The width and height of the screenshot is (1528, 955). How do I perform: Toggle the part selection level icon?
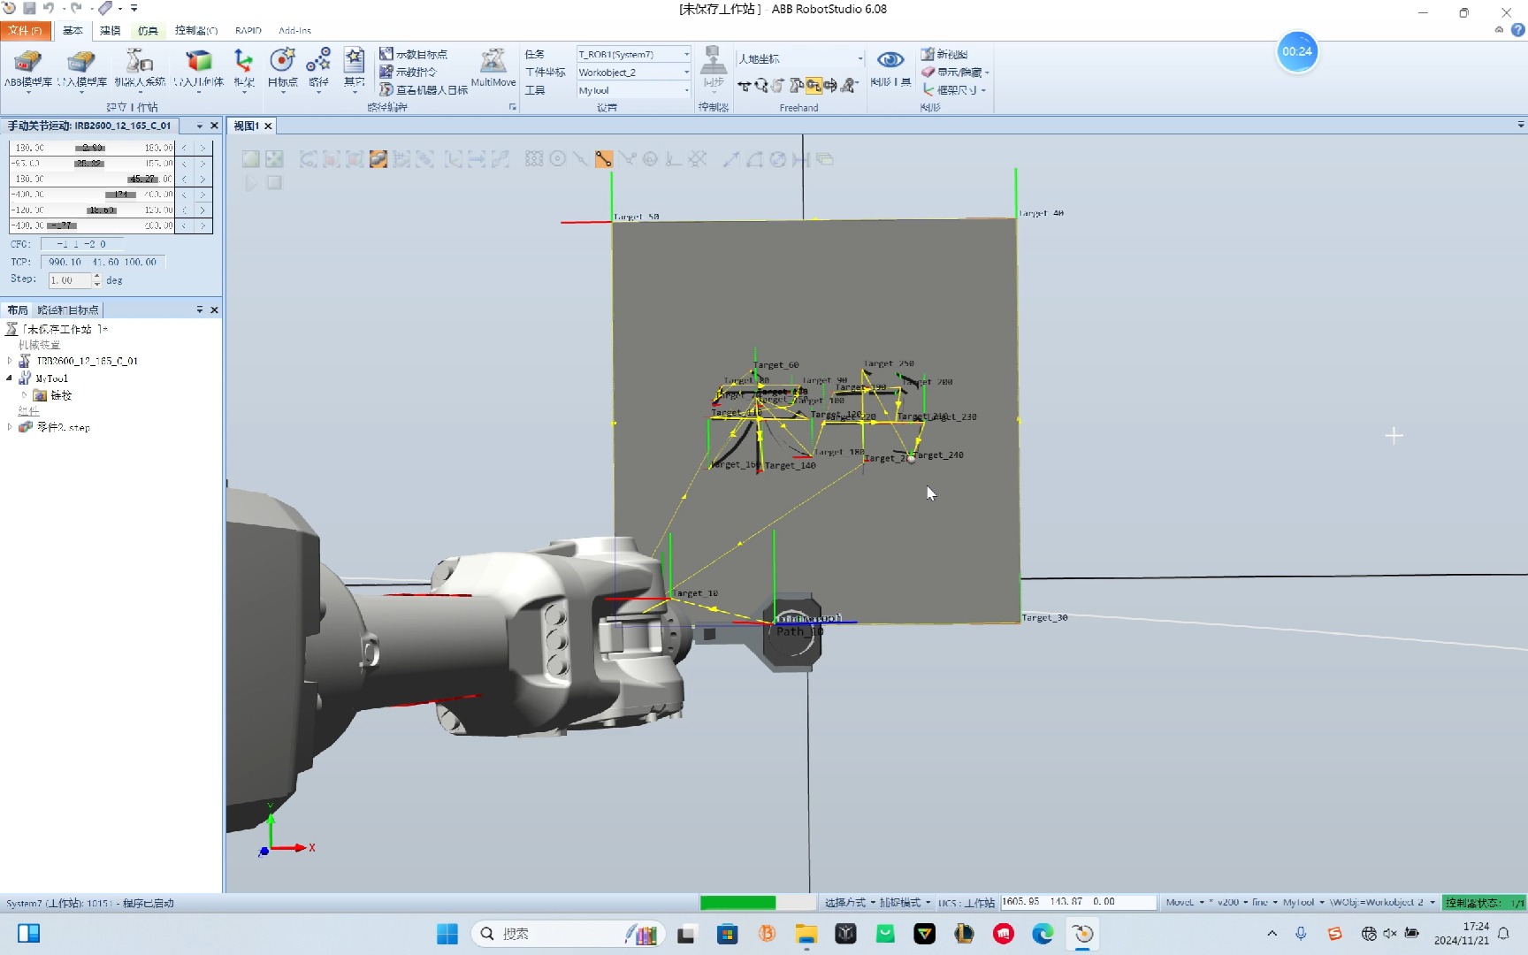378,159
